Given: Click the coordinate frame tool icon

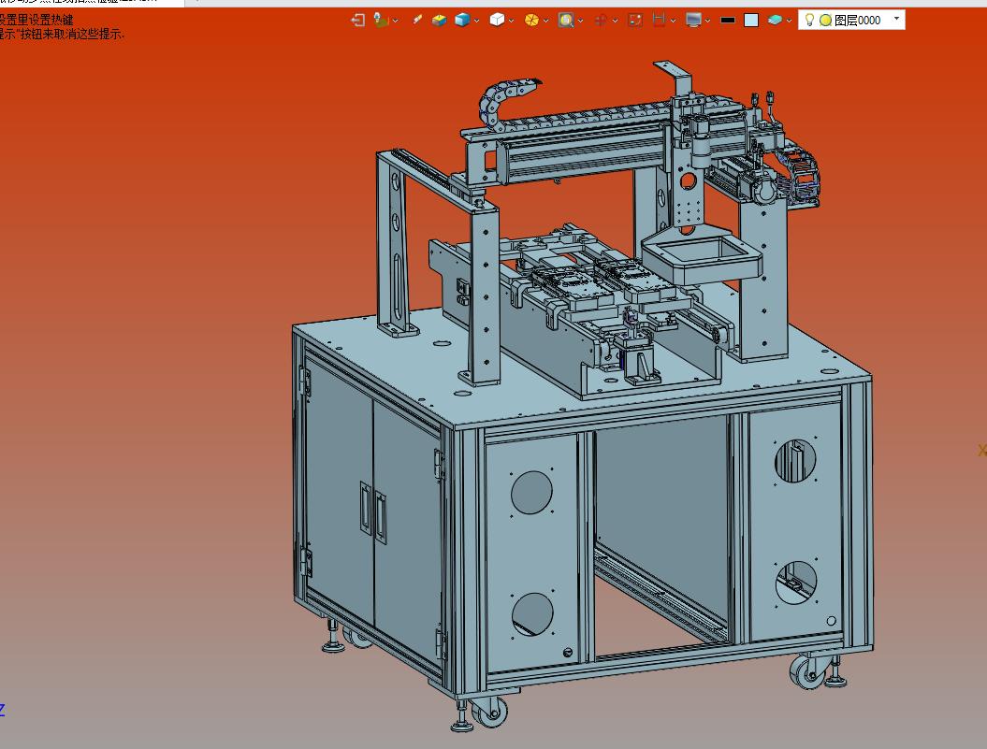Looking at the screenshot, I should click(380, 21).
